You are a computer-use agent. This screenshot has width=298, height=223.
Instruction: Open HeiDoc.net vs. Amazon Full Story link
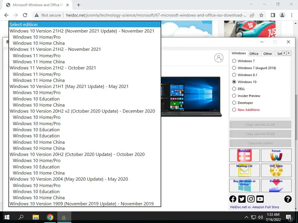pyautogui.click(x=255, y=207)
